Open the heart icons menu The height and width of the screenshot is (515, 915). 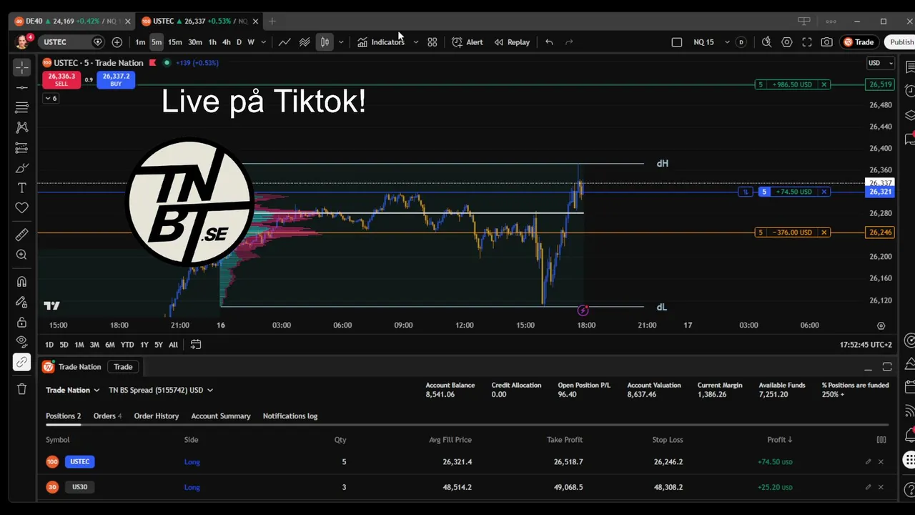point(22,207)
